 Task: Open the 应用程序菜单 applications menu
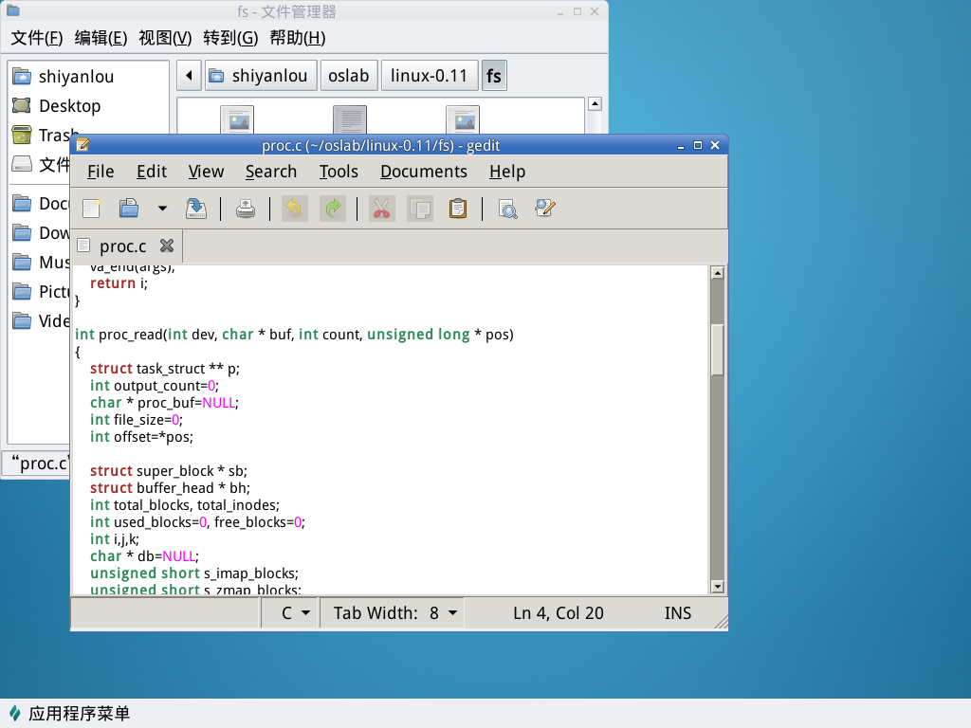click(68, 714)
